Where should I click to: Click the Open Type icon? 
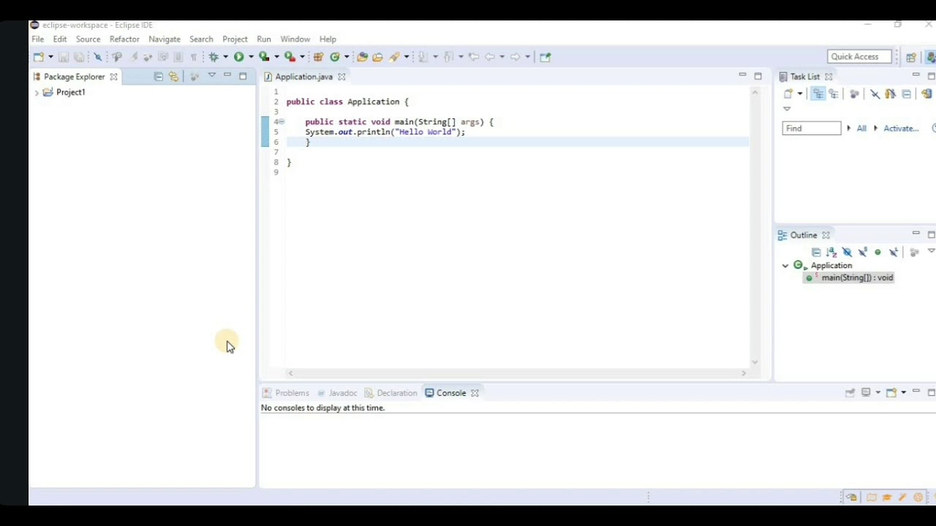click(362, 57)
